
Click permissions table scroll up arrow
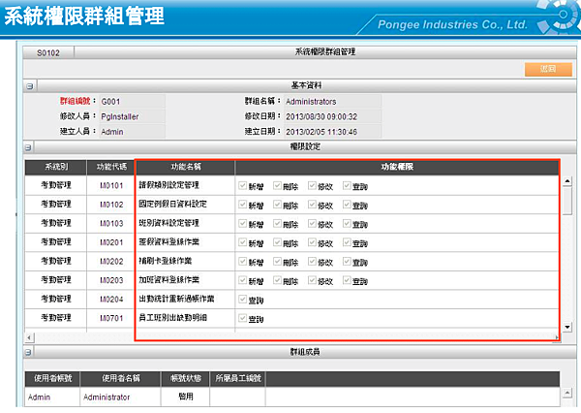point(567,181)
